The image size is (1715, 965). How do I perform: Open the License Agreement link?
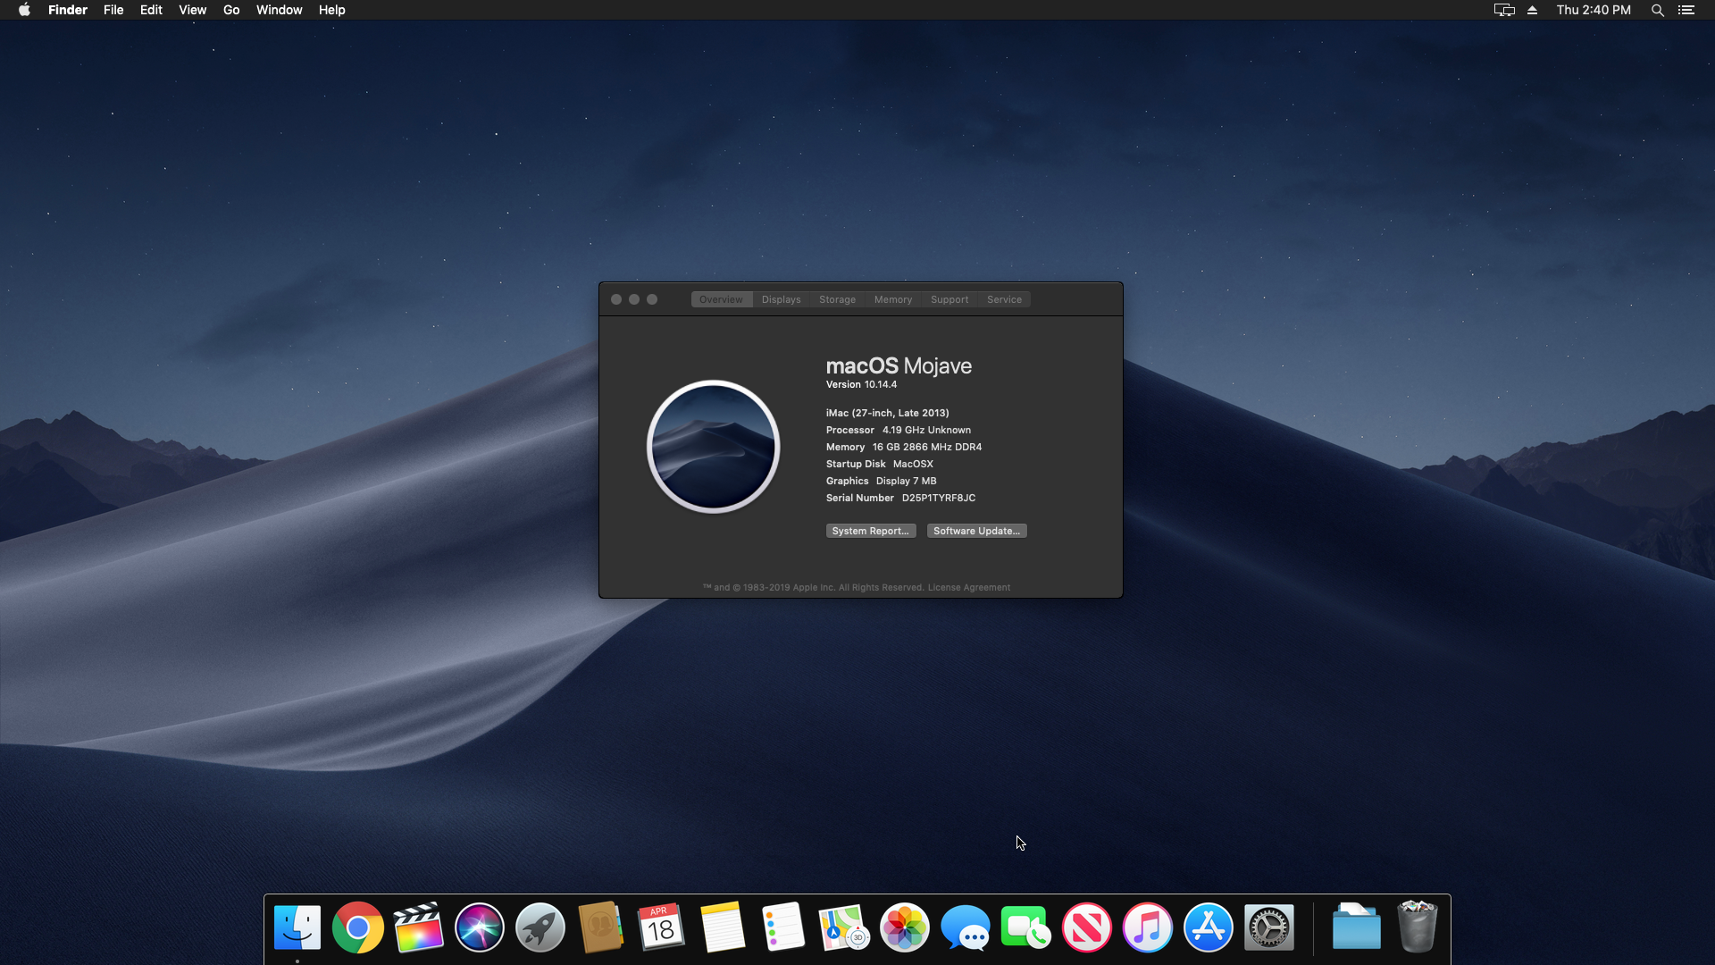click(x=969, y=587)
